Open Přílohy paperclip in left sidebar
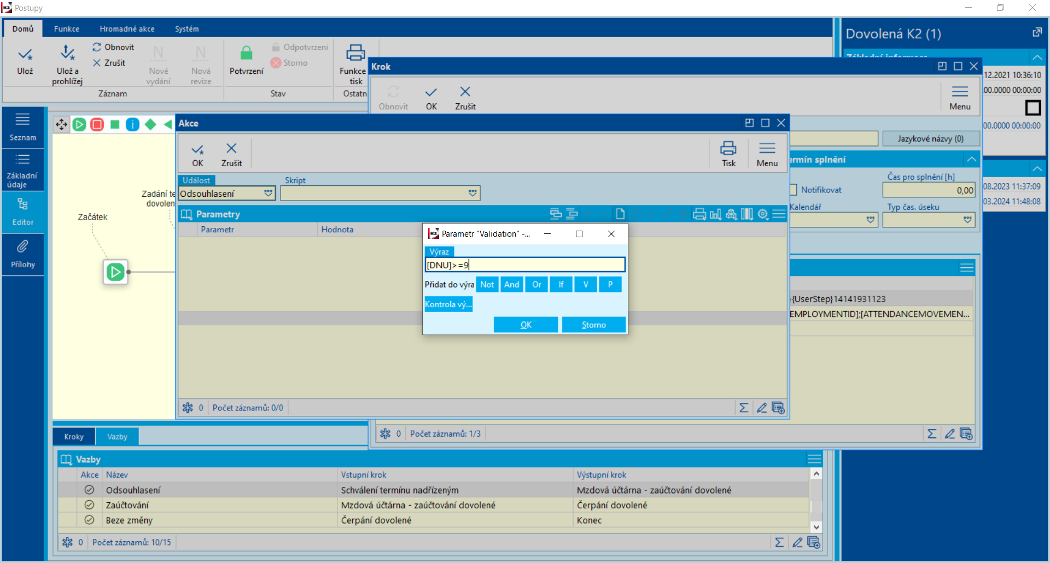The width and height of the screenshot is (1050, 563). pos(22,247)
